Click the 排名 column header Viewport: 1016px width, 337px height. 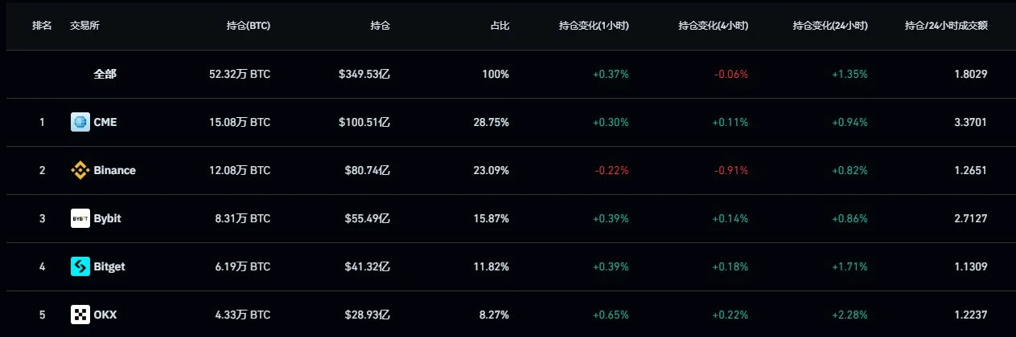click(x=42, y=26)
